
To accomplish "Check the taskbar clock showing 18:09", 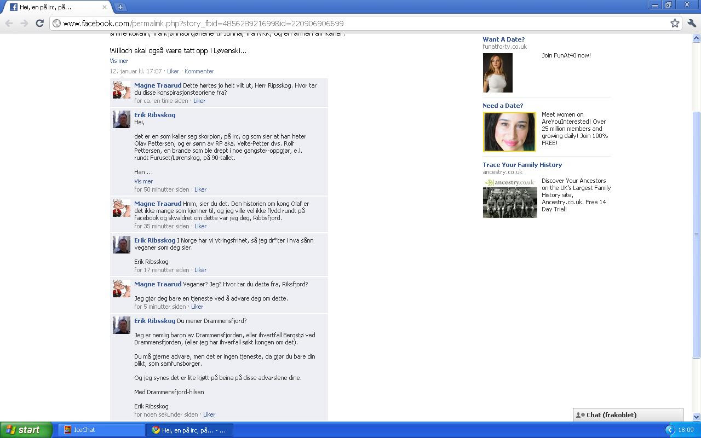I will [686, 430].
